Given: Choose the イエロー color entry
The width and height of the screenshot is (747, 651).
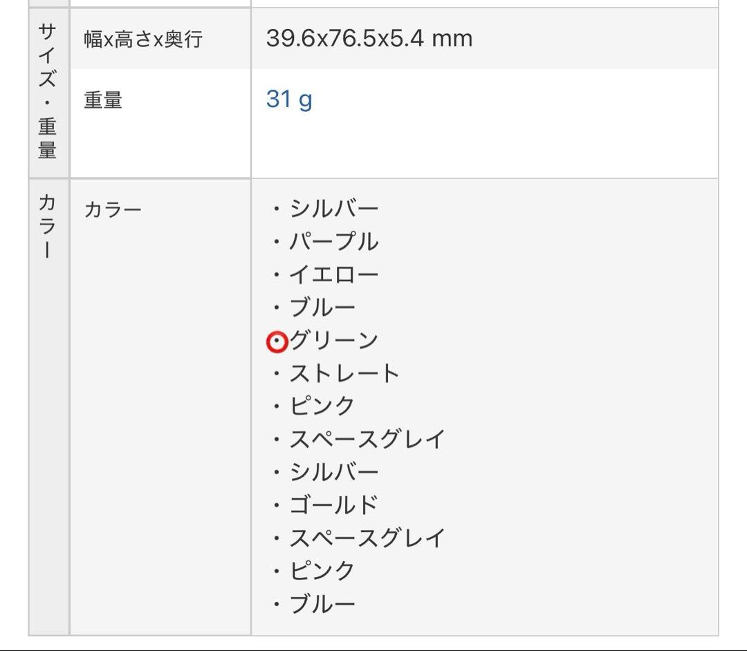Looking at the screenshot, I should (333, 275).
